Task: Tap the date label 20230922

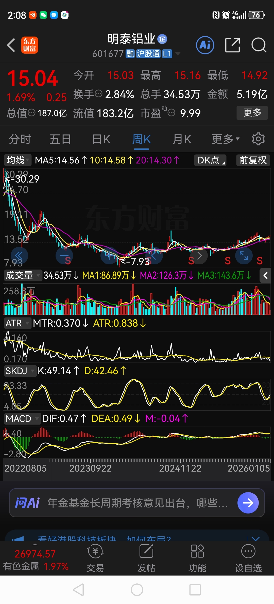Action: [x=91, y=468]
